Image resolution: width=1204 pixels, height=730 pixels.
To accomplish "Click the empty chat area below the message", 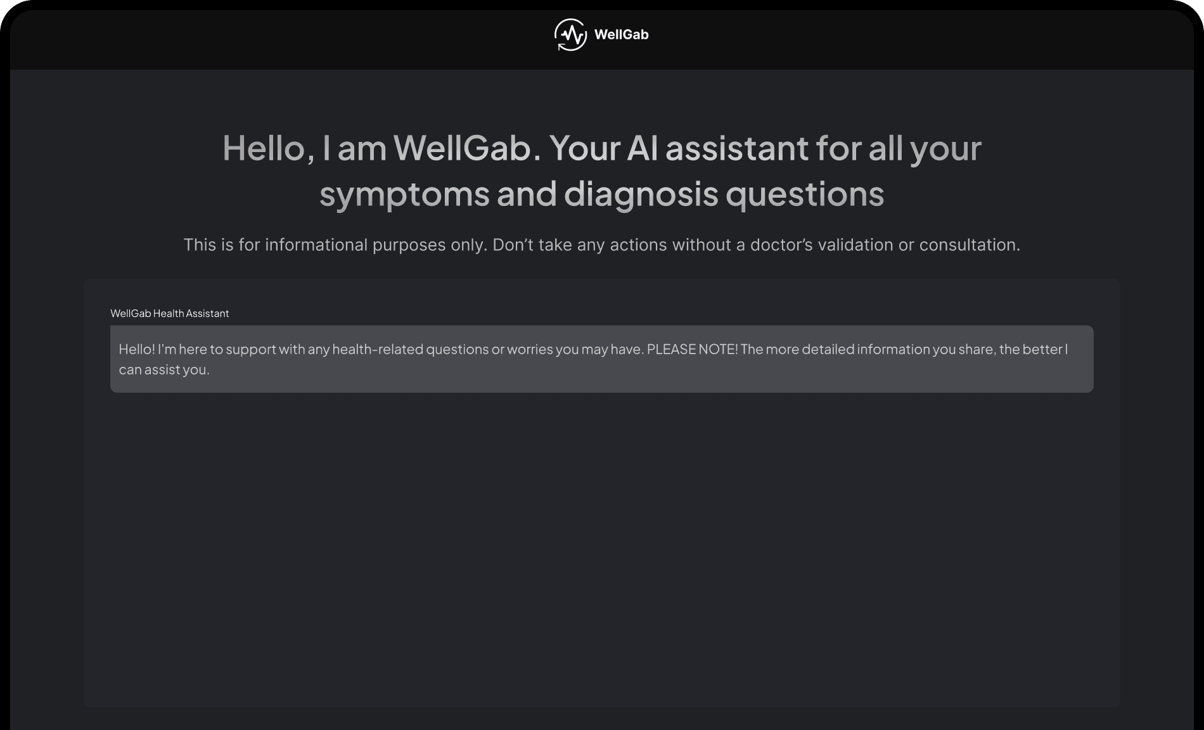I will 601,545.
